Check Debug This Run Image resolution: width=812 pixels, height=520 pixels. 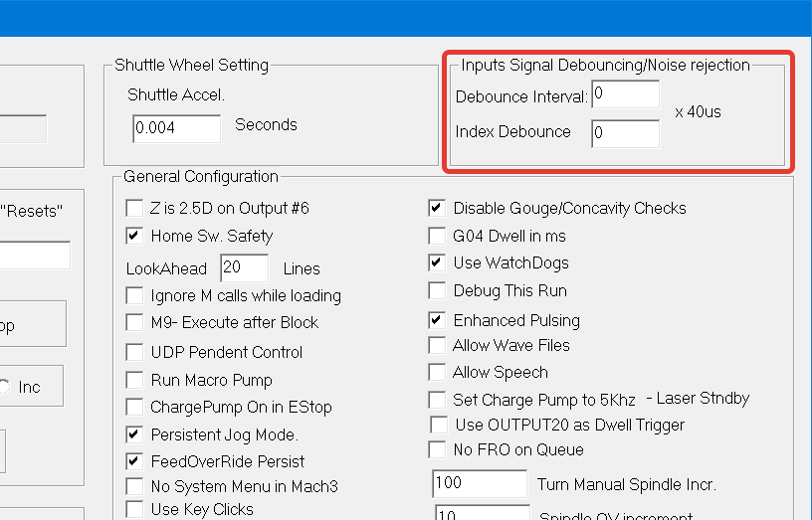(x=436, y=291)
